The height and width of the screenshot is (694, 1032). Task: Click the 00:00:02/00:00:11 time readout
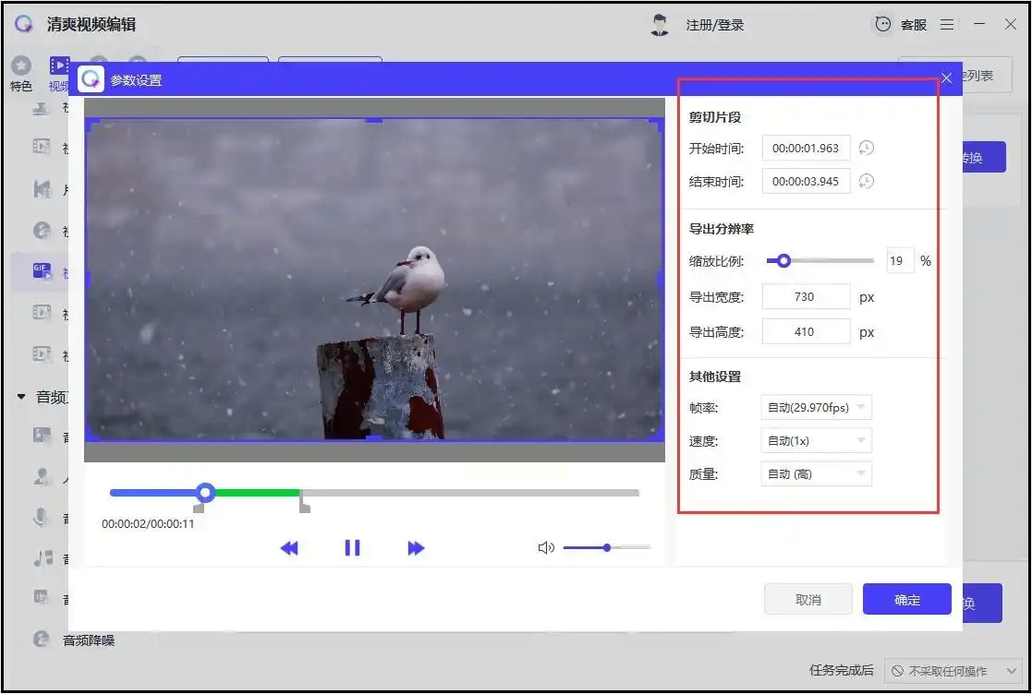coord(148,524)
